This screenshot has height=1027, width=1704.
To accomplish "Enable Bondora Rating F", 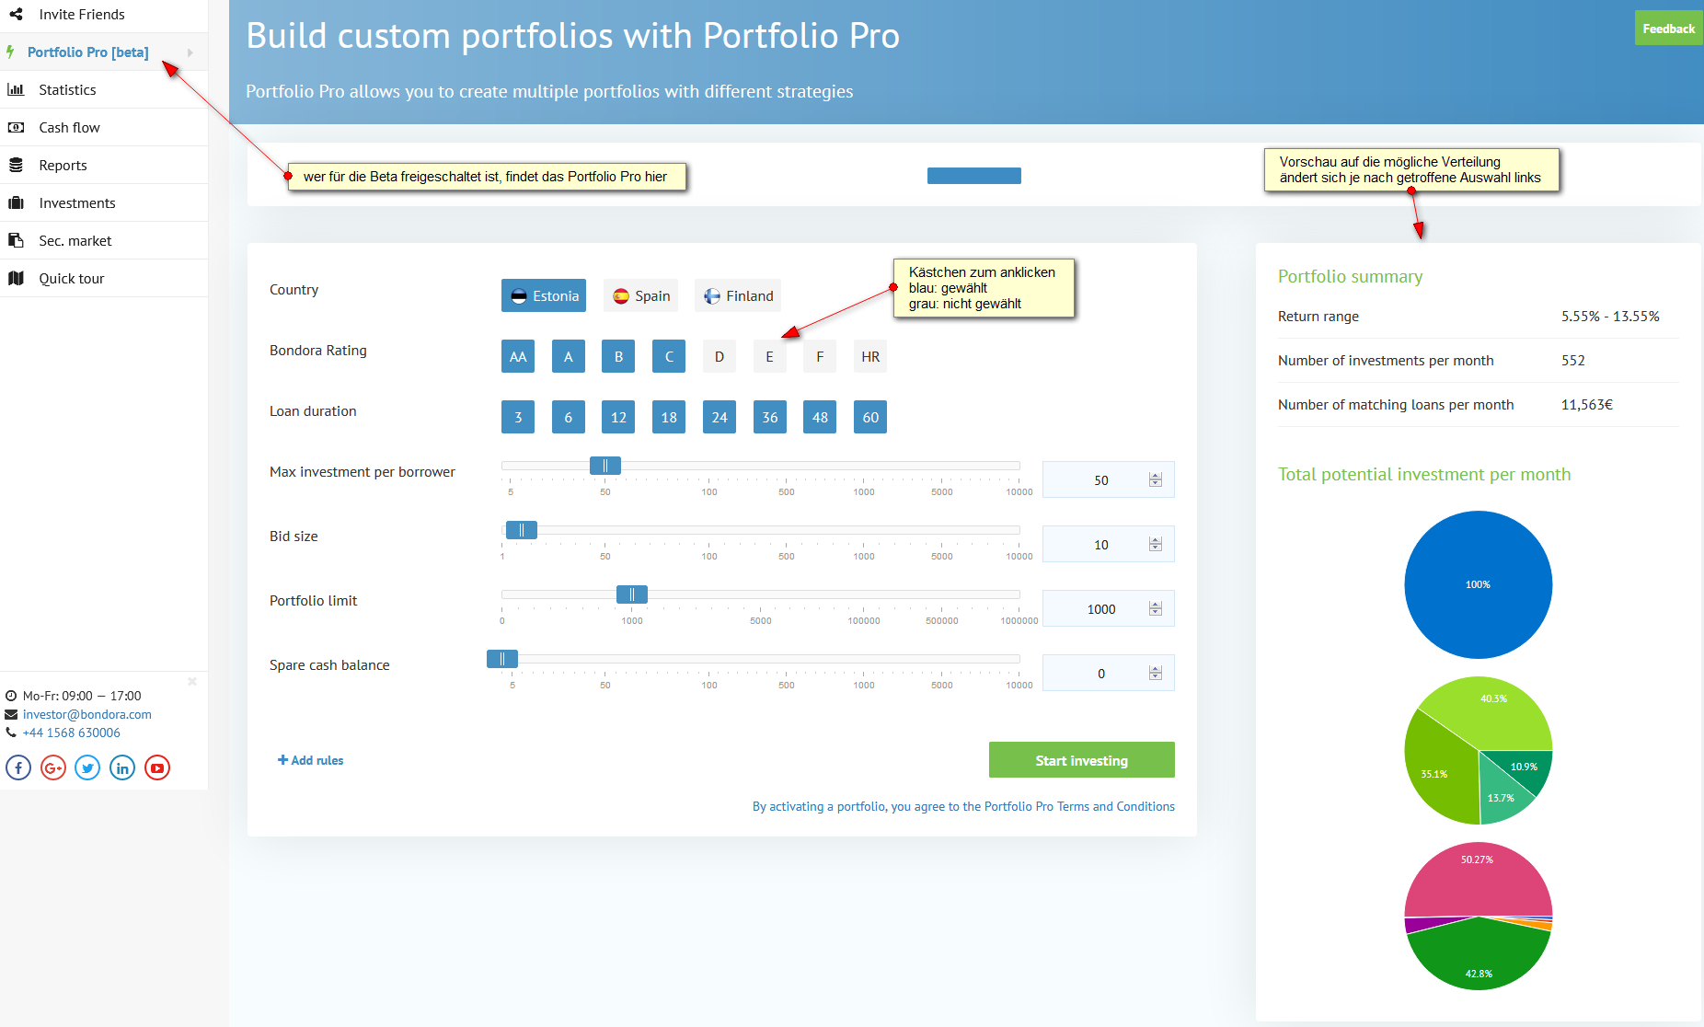I will [x=820, y=356].
